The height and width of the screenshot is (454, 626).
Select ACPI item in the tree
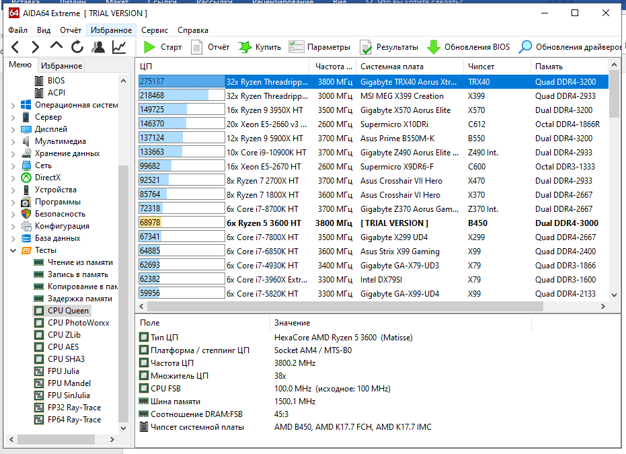tap(50, 93)
